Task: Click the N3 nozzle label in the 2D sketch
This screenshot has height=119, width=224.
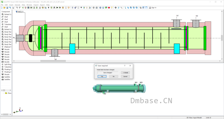Action: click(x=197, y=16)
